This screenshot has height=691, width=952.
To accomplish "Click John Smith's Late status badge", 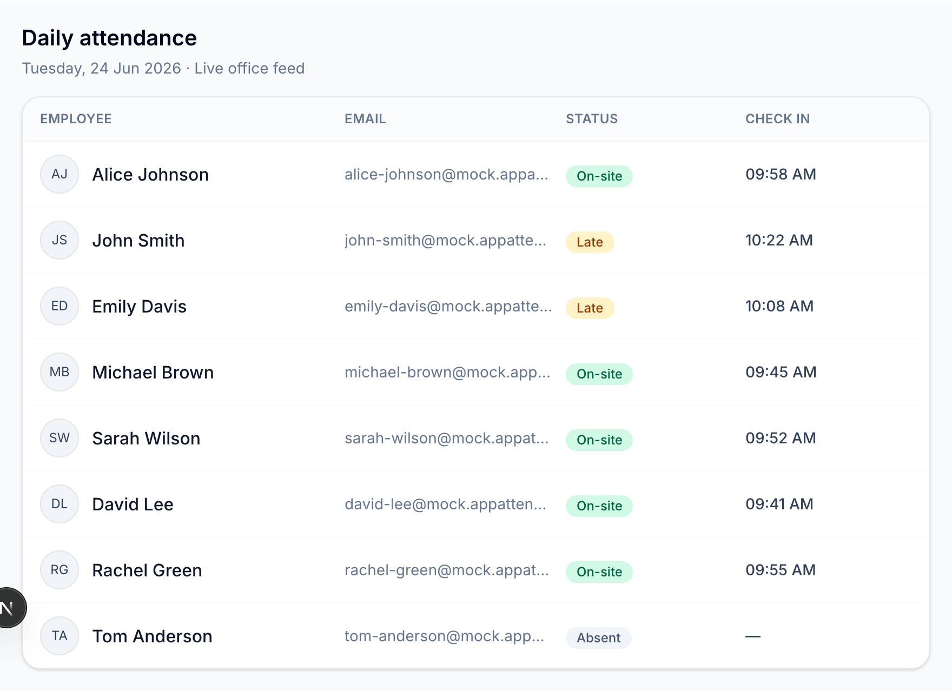I will pos(590,242).
